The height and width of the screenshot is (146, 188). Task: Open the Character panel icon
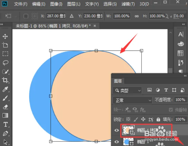click(181, 34)
